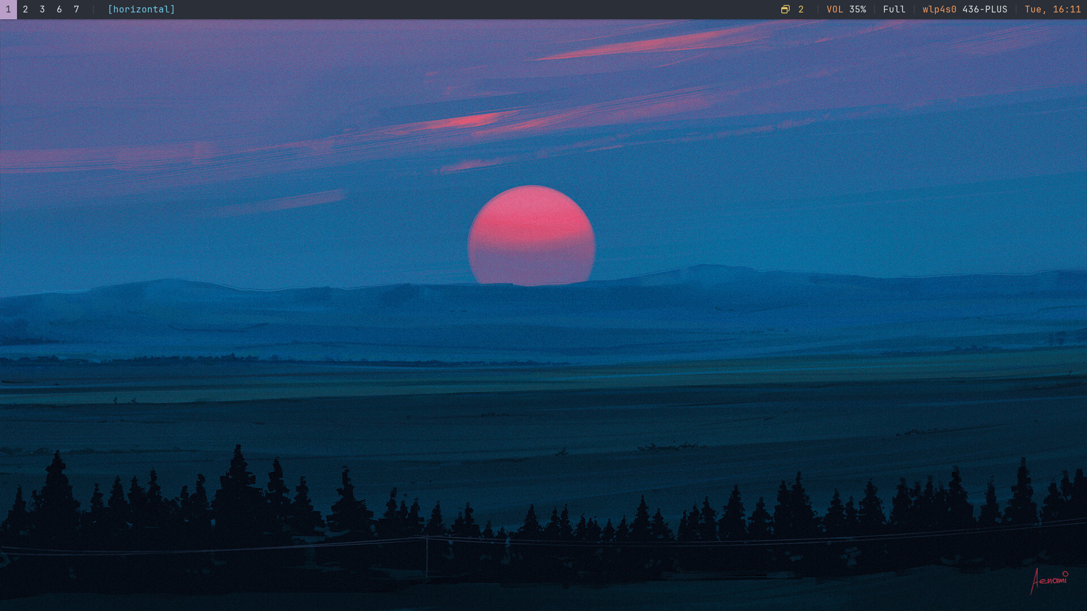The image size is (1087, 611).
Task: Click the window count number 2
Action: tap(801, 10)
